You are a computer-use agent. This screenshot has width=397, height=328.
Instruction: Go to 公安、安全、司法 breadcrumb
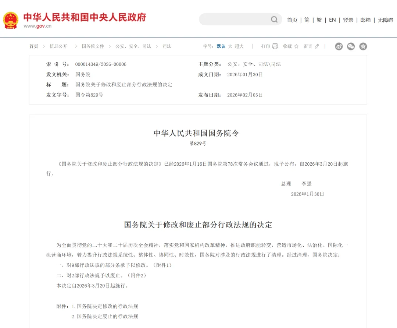133,46
